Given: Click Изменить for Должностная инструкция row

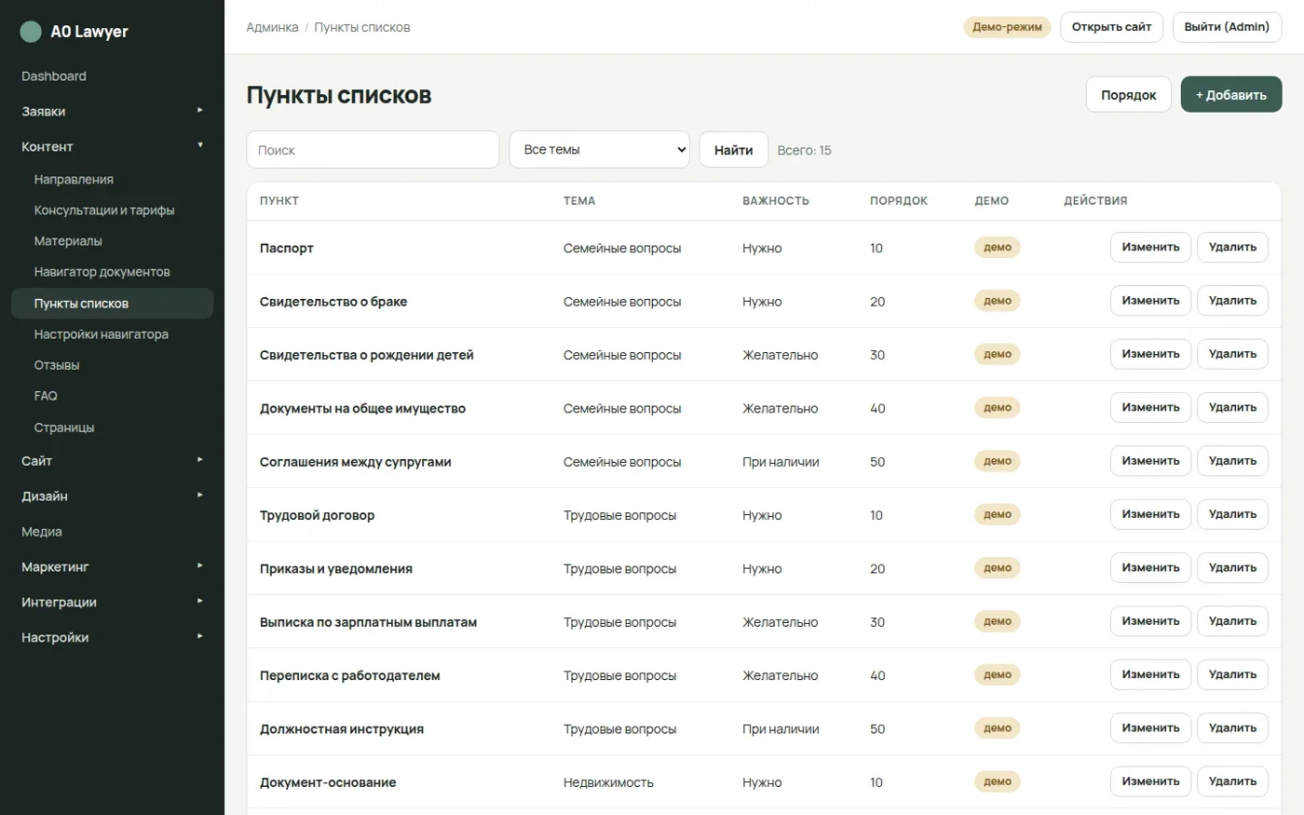Looking at the screenshot, I should [x=1150, y=728].
